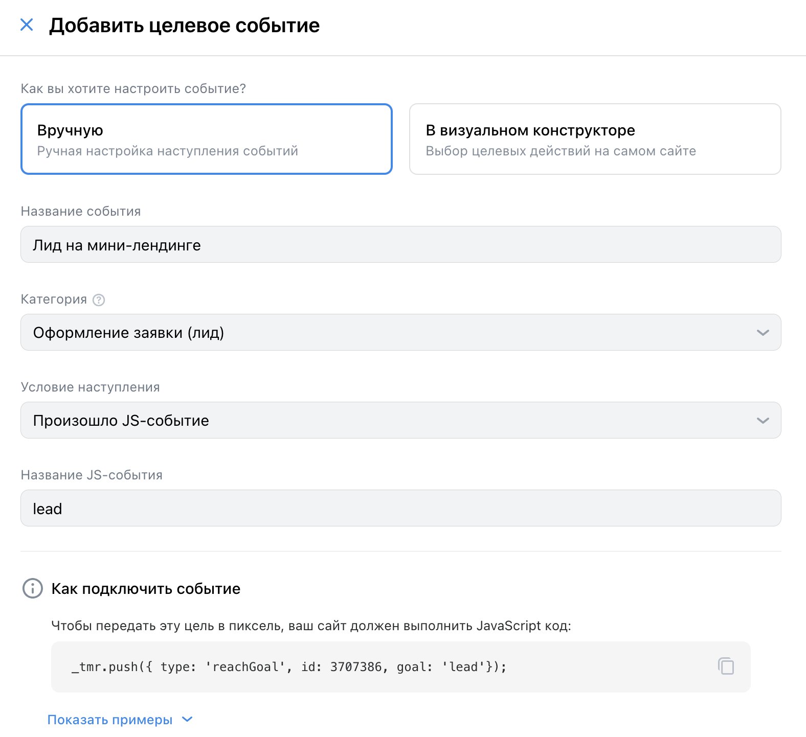Close the add target event dialog
The image size is (806, 737).
point(27,25)
